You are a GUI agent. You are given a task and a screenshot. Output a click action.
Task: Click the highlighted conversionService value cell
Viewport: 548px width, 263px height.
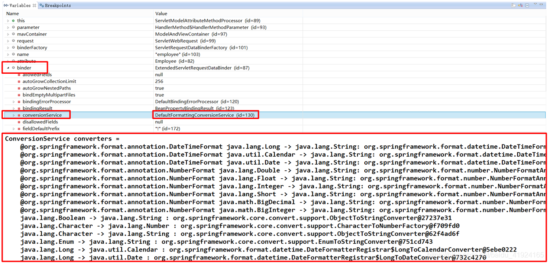(x=206, y=115)
